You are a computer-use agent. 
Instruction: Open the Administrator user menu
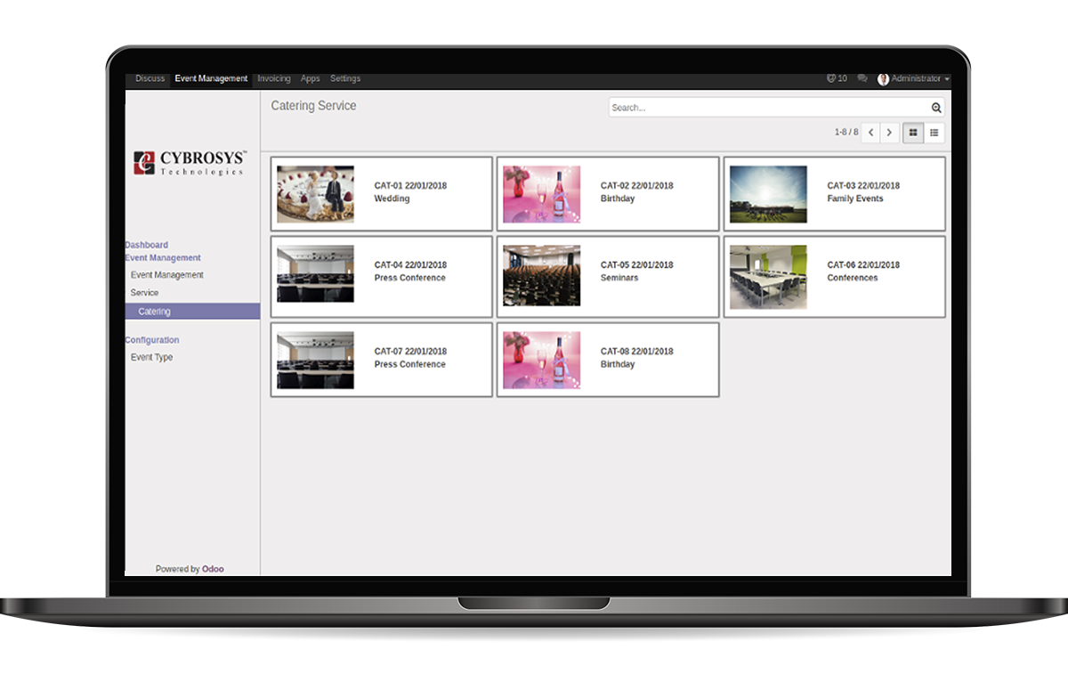913,78
